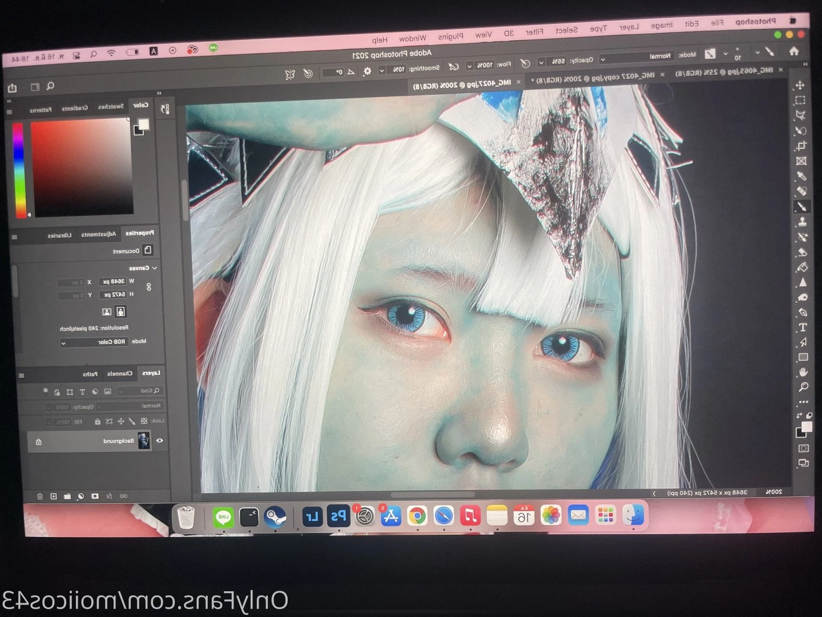The image size is (822, 617).
Task: Click the hue slider in the Color panel
Action: [19, 170]
